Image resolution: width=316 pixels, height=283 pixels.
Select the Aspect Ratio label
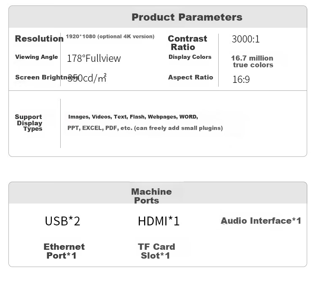(x=190, y=77)
